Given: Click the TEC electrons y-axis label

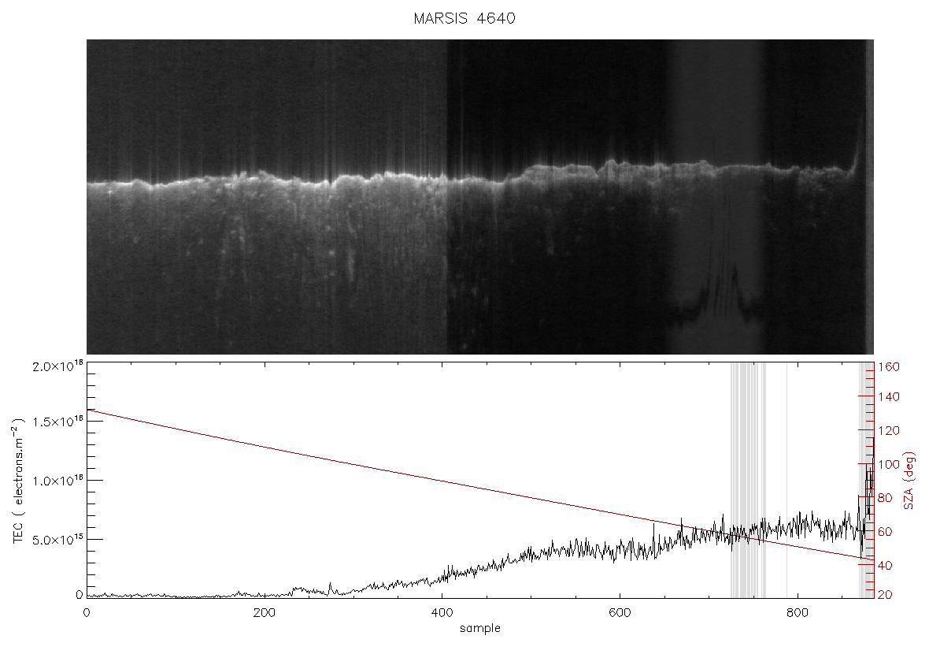Looking at the screenshot, I should tap(18, 481).
